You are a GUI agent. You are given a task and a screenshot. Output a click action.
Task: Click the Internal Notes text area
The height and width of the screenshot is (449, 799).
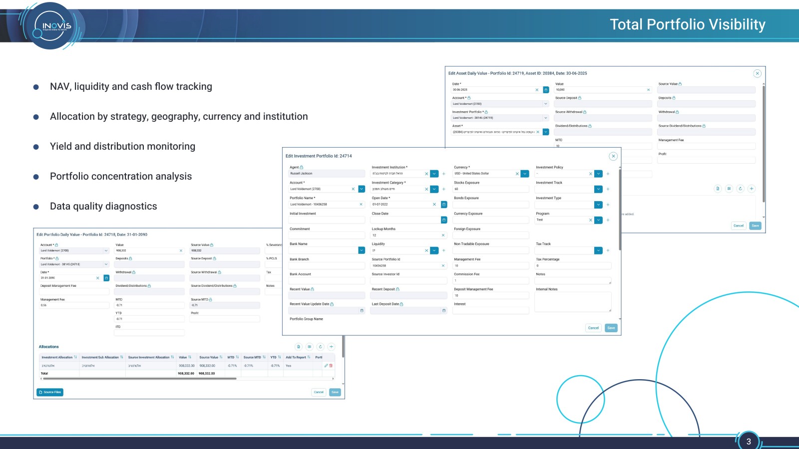573,302
